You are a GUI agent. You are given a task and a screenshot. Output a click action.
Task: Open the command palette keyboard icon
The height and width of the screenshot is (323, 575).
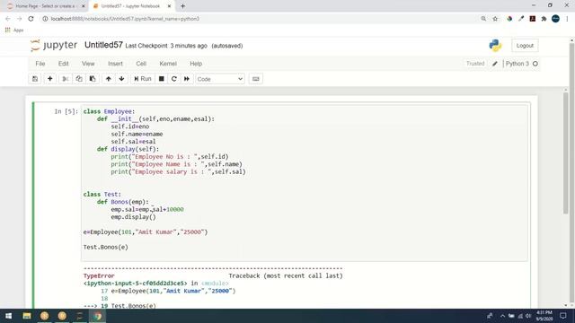[255, 79]
